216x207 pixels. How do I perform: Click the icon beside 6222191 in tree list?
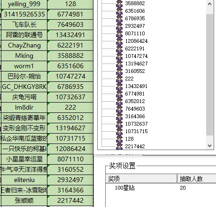[x=119, y=48]
